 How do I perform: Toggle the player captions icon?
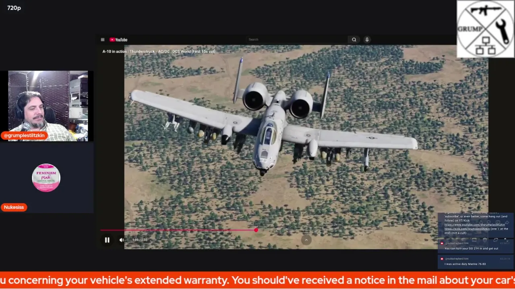point(474,240)
